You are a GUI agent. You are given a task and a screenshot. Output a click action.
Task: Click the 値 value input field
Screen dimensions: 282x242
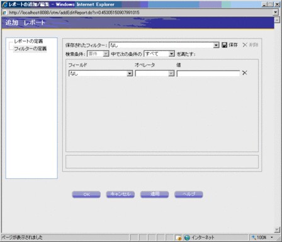tap(208, 73)
